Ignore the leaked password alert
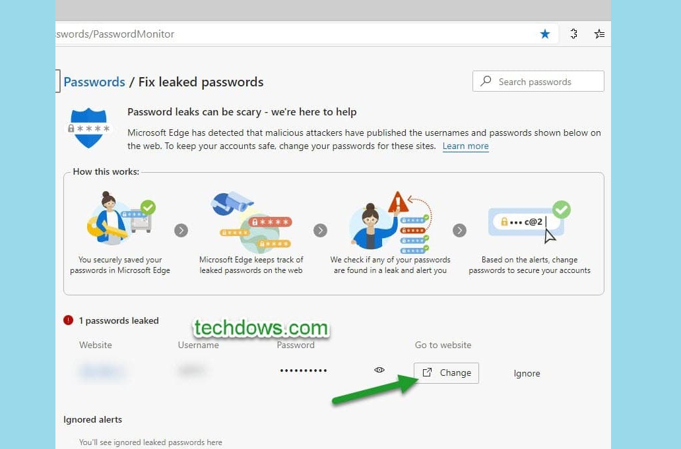This screenshot has height=449, width=681. 527,373
